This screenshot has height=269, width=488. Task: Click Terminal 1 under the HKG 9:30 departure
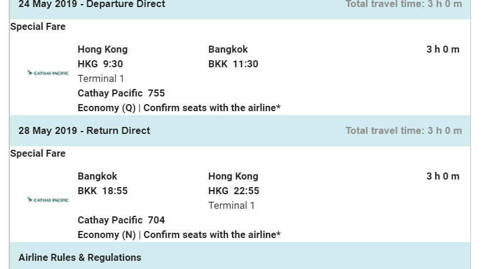coord(101,79)
